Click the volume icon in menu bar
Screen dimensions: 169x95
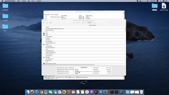tap(148, 1)
